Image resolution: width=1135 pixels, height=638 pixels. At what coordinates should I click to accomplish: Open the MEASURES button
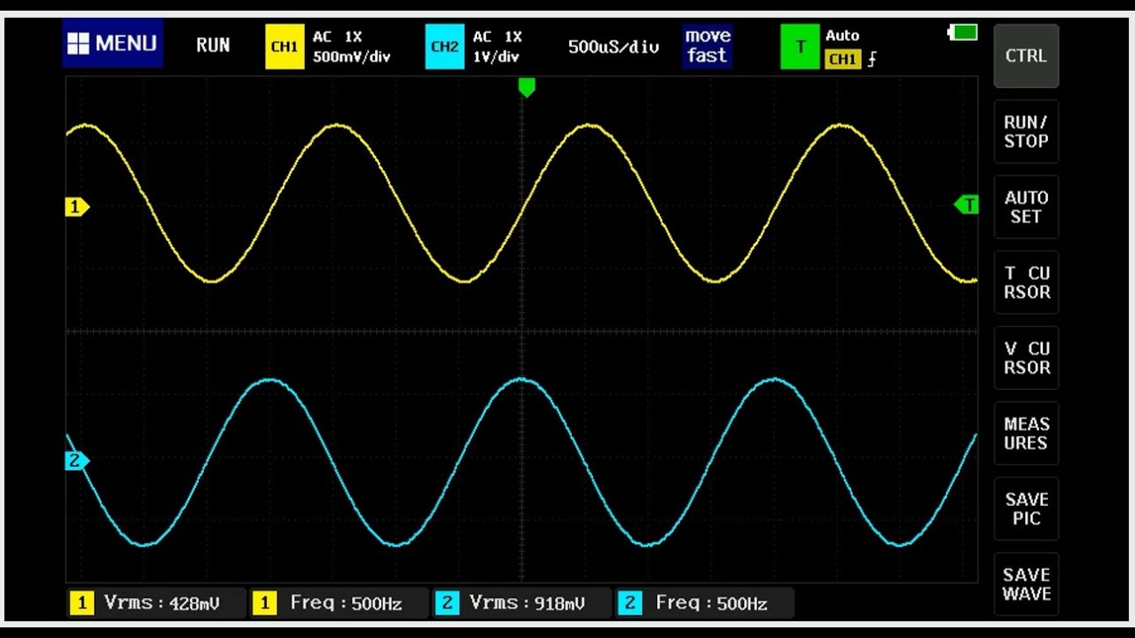coord(1026,433)
